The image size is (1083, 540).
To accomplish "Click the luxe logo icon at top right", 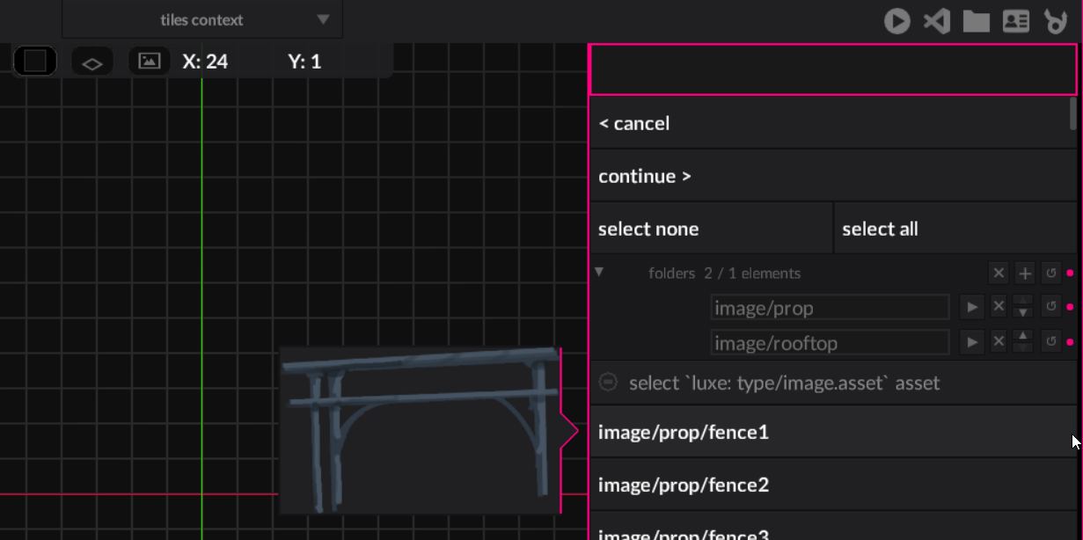I will (x=1055, y=21).
